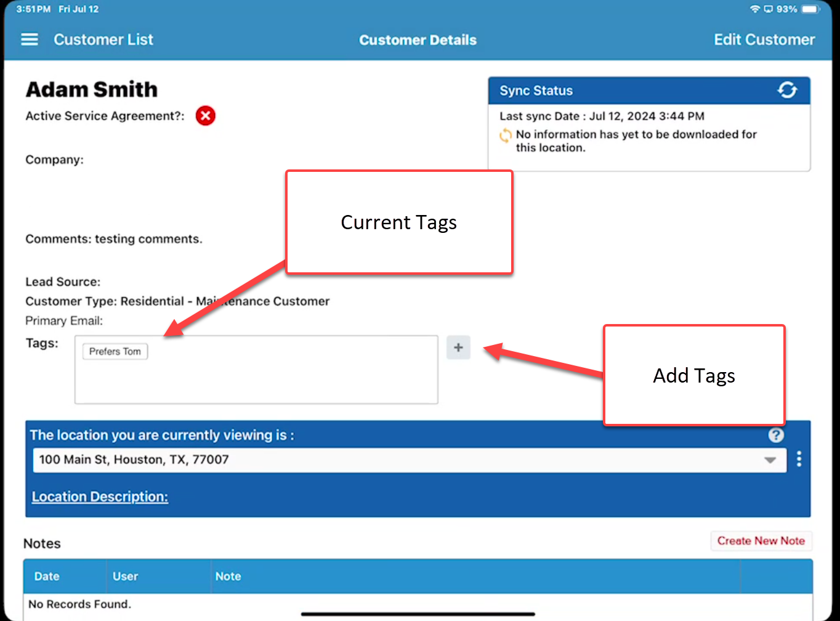This screenshot has width=840, height=621.
Task: Click the Last sync Date text
Action: 602,116
